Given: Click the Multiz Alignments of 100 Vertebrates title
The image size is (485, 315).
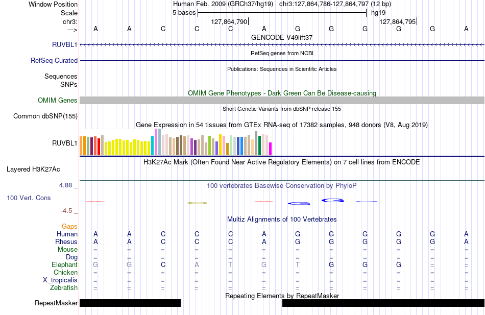Looking at the screenshot, I should [282, 220].
